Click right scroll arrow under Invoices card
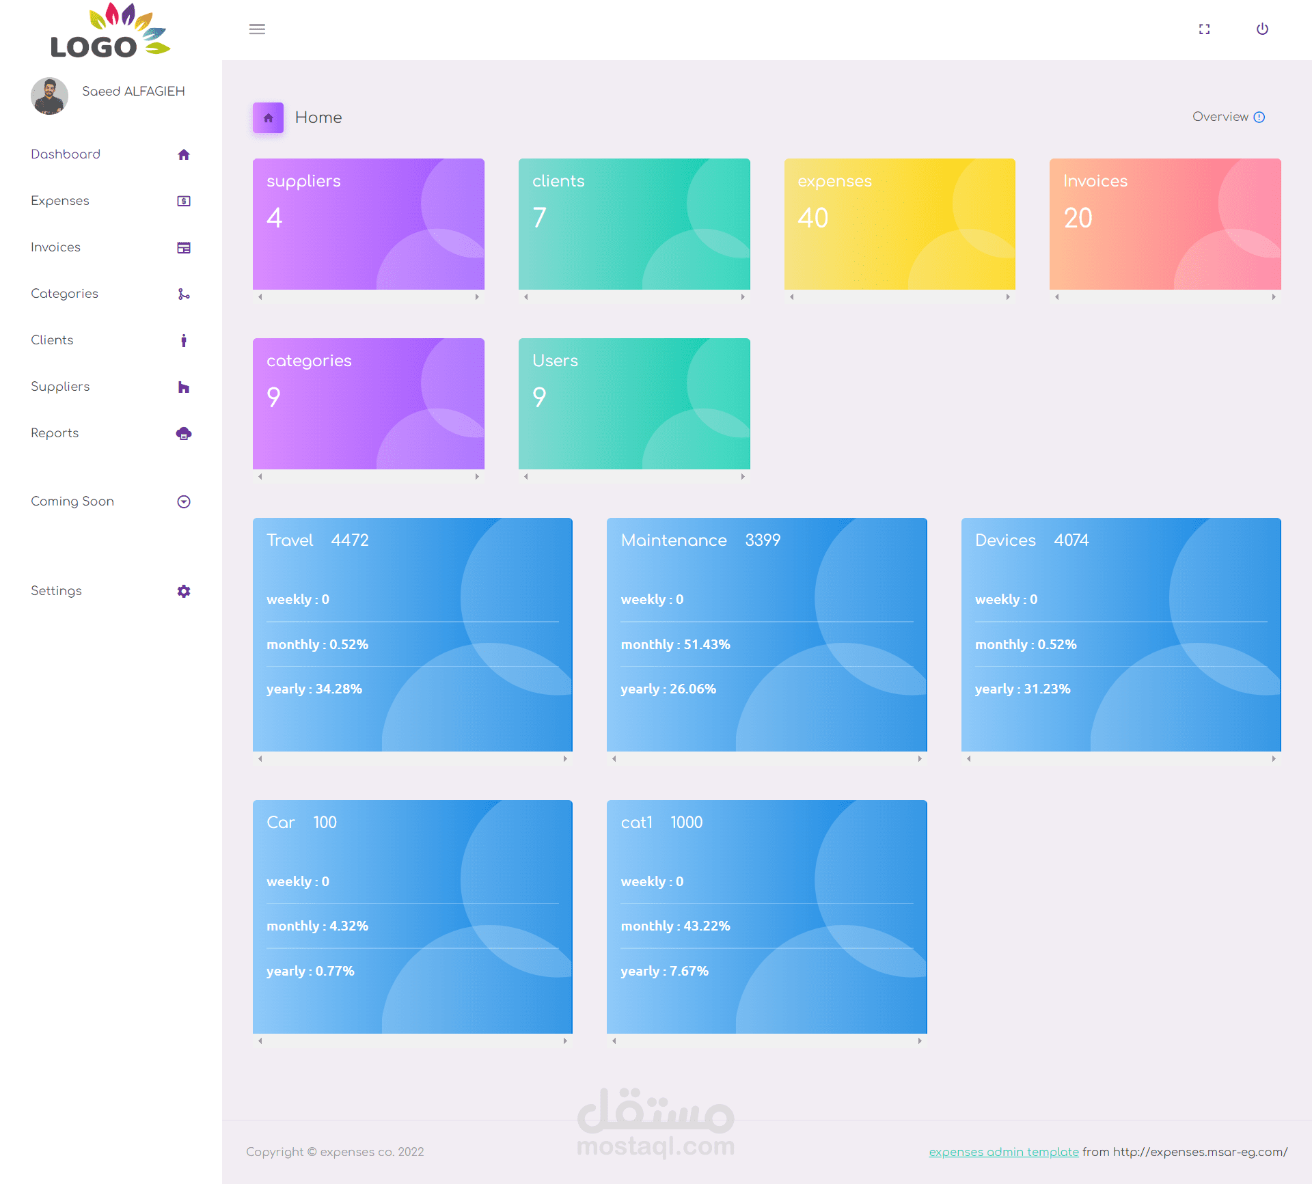The height and width of the screenshot is (1184, 1312). (1274, 297)
